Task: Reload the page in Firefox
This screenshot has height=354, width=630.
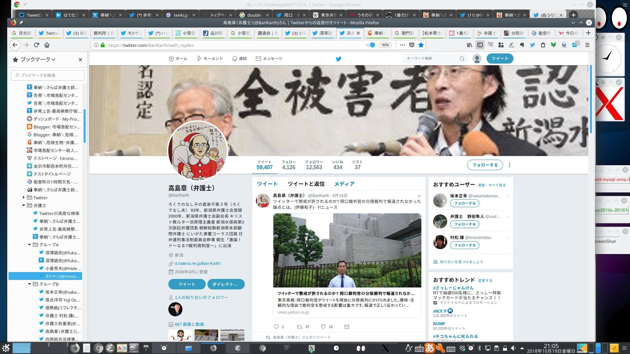Action: (x=37, y=45)
